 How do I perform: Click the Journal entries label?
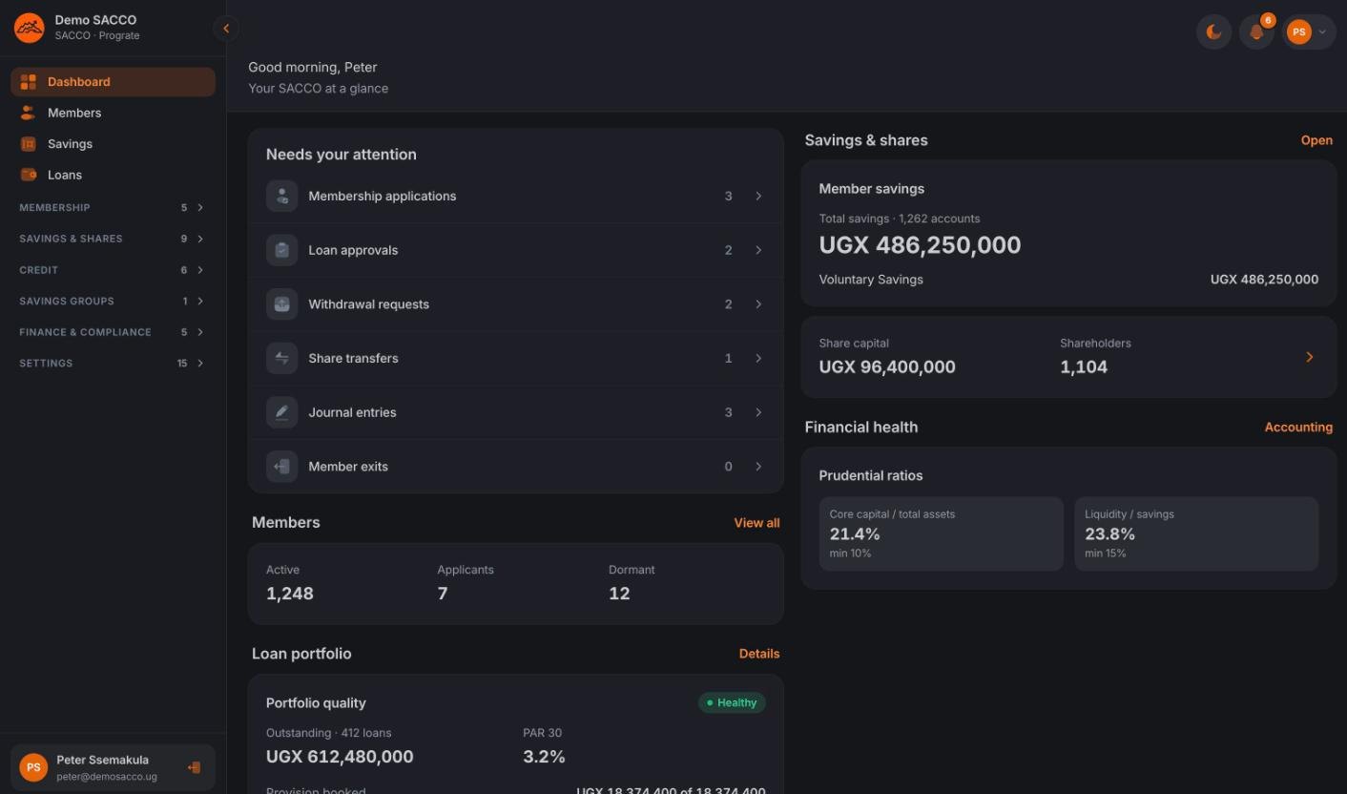point(352,412)
